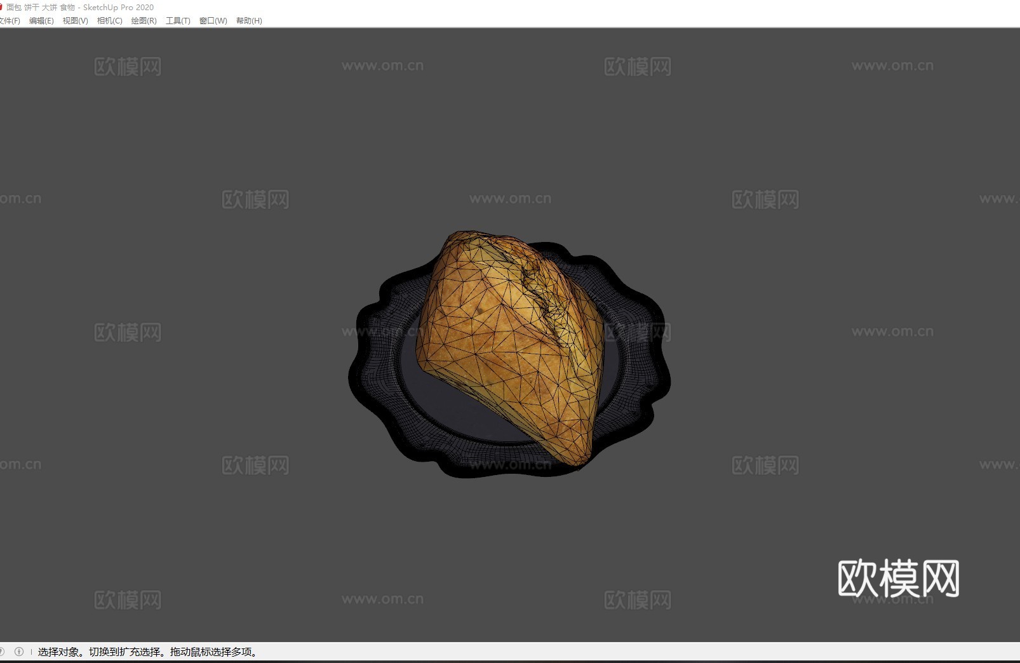Screen dimensions: 1020x663
Task: Open the 相机(C) menu
Action: click(109, 21)
